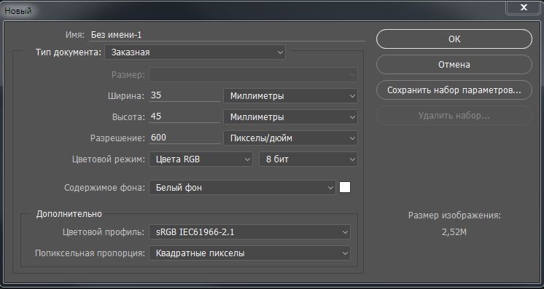This screenshot has width=544, height=289.
Task: Open the Пикселы/дюйм resolution units dropdown
Action: tap(290, 138)
